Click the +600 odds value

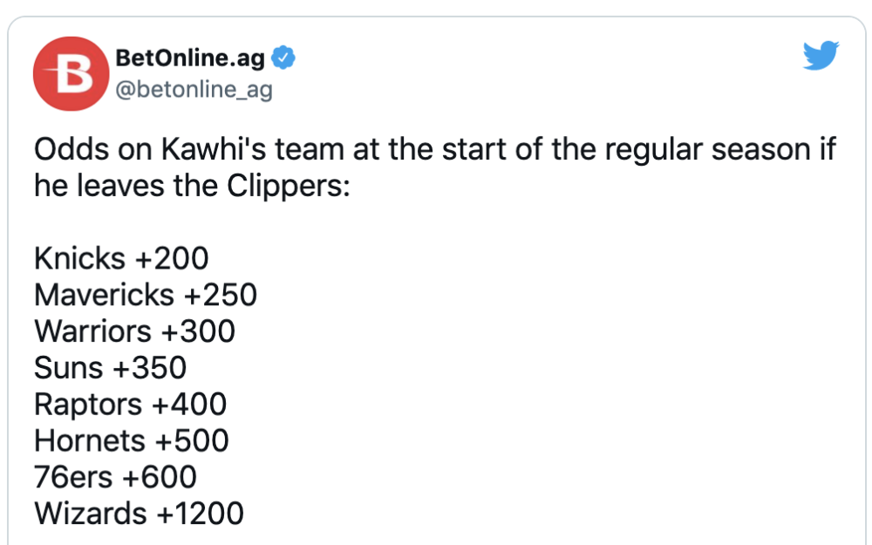point(160,477)
